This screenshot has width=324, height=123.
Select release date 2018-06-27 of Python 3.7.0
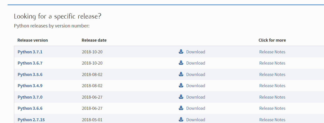coord(92,97)
